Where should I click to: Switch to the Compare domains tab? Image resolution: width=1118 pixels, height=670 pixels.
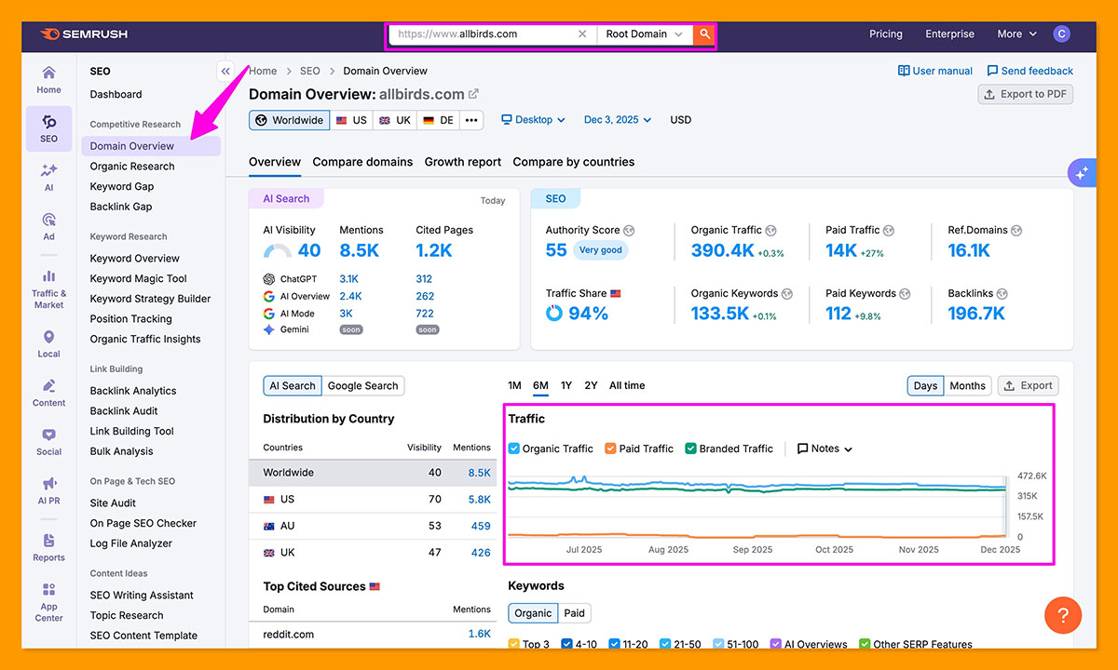click(x=362, y=162)
